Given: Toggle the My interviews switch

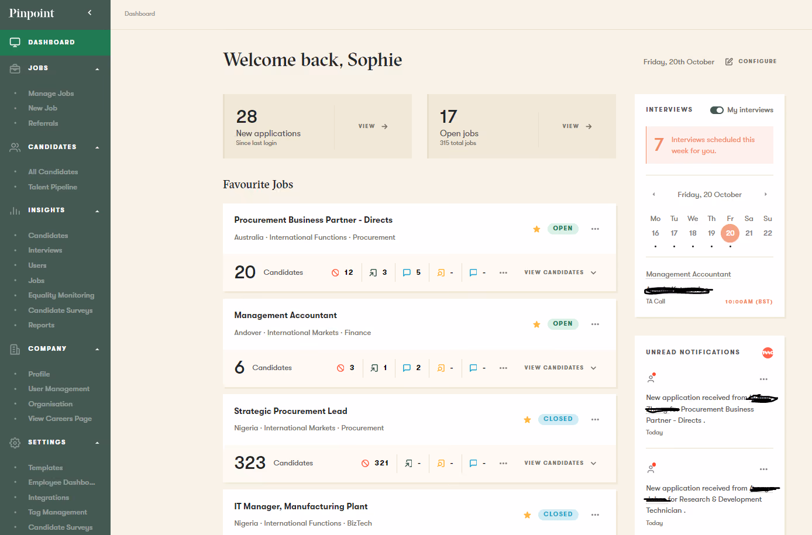Looking at the screenshot, I should (717, 110).
